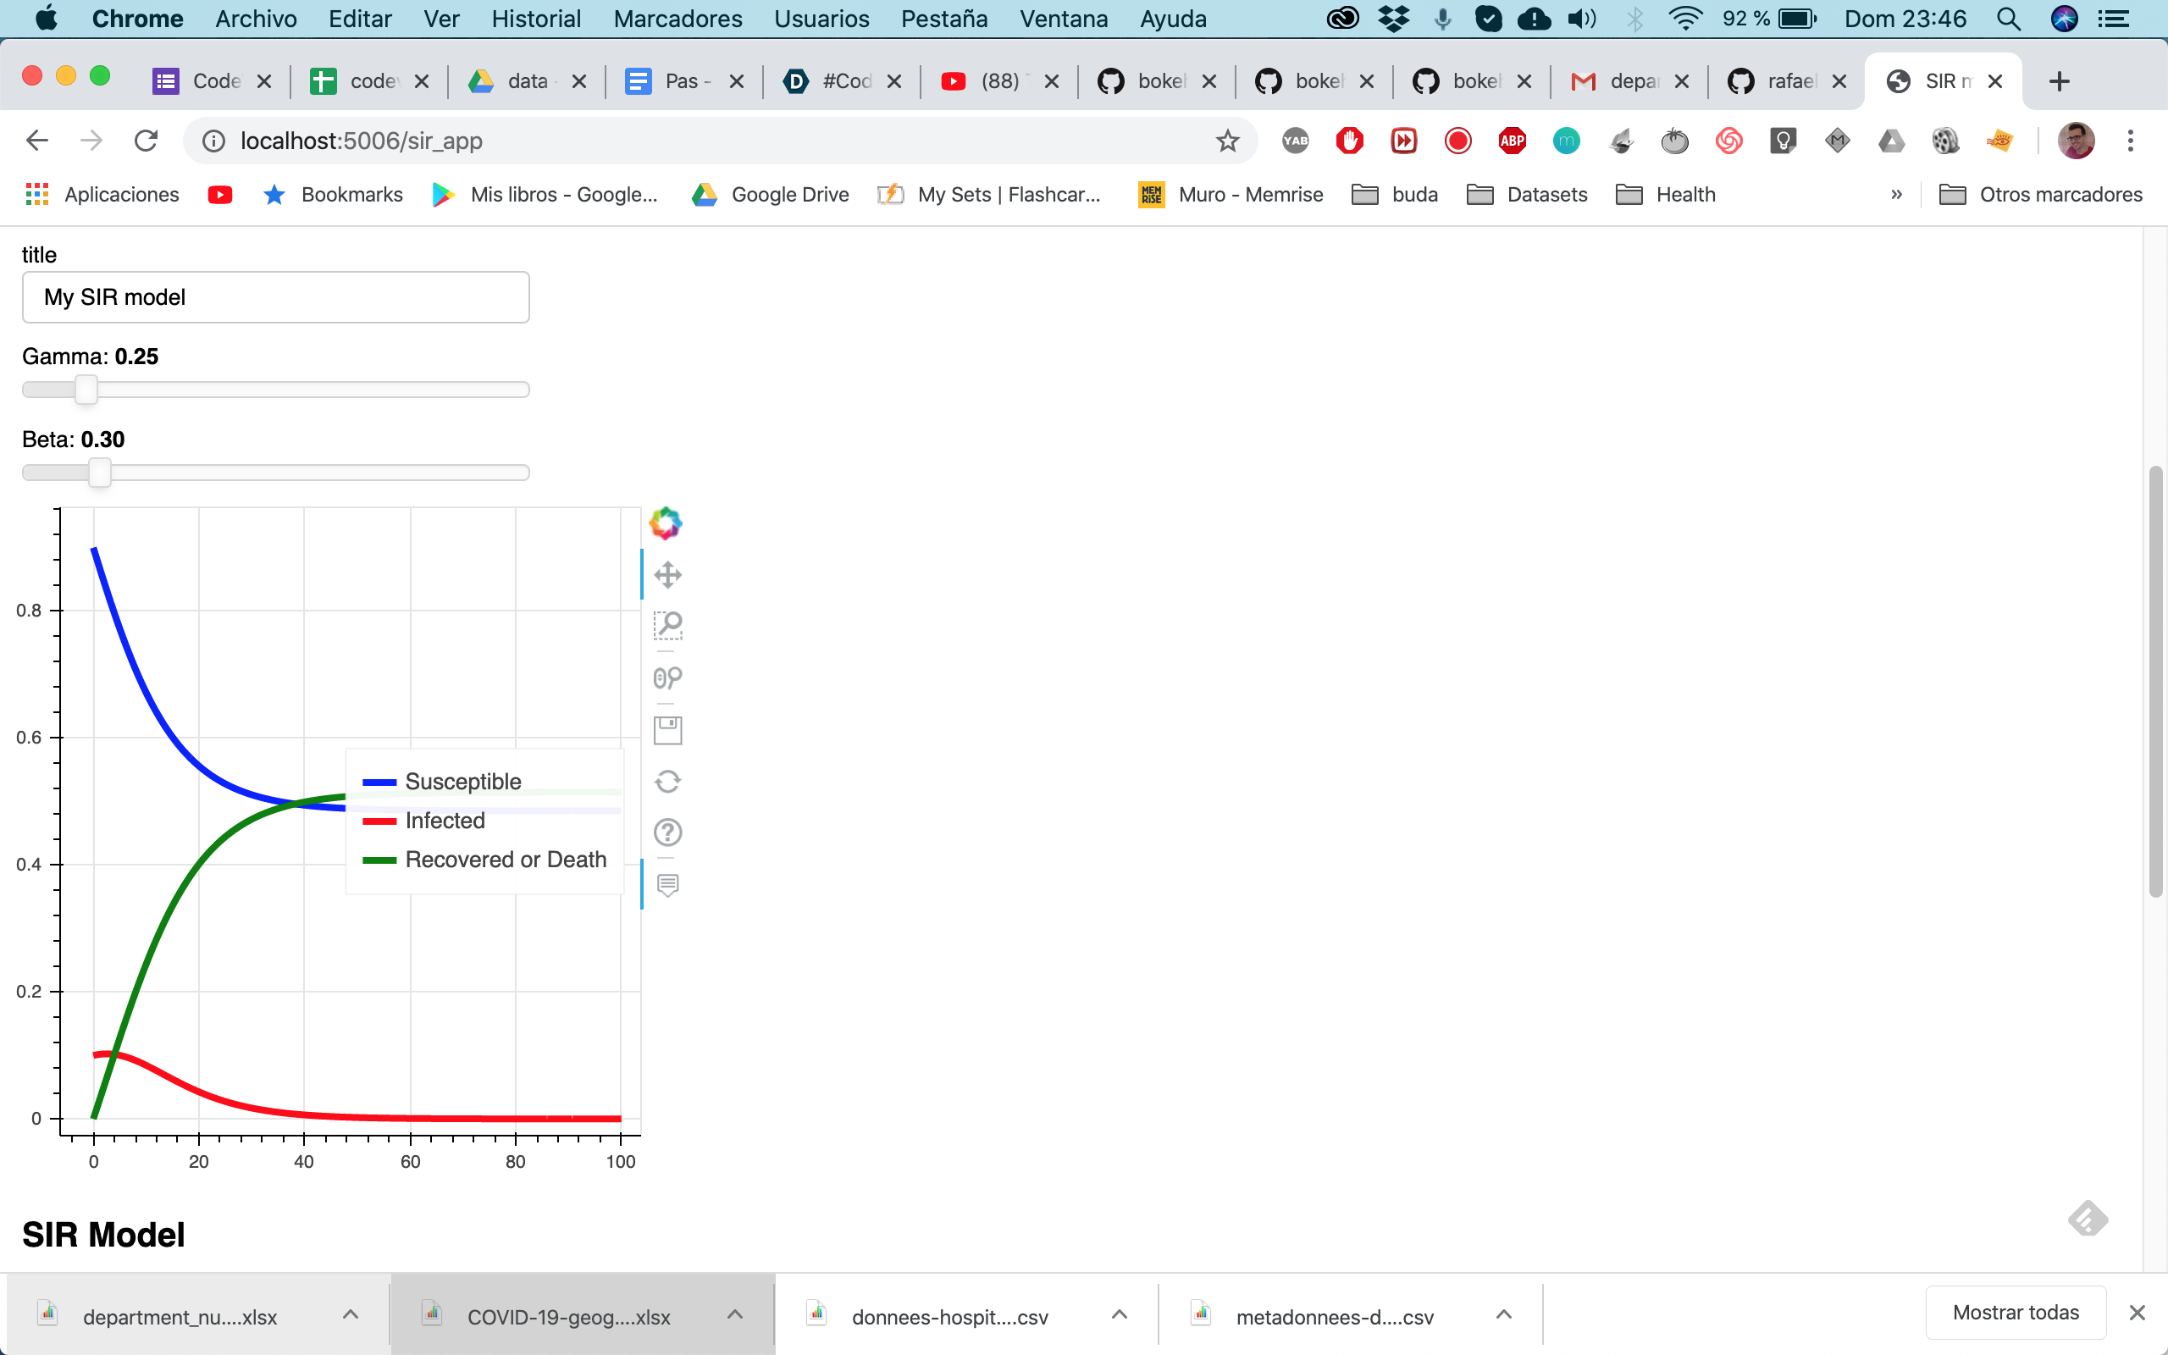2168x1355 pixels.
Task: Click the AdBlock Plus extension icon
Action: click(1513, 141)
